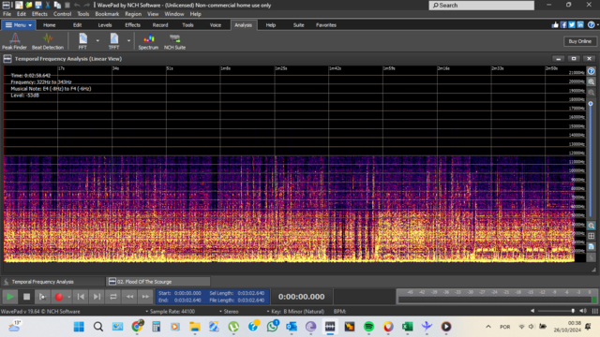Screen dimensions: 600x337
Task: Click the Save floppy icon in quick toolbar
Action: tap(38, 5)
